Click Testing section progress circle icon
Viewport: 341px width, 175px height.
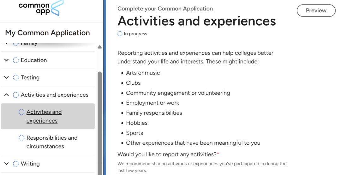[x=16, y=77]
